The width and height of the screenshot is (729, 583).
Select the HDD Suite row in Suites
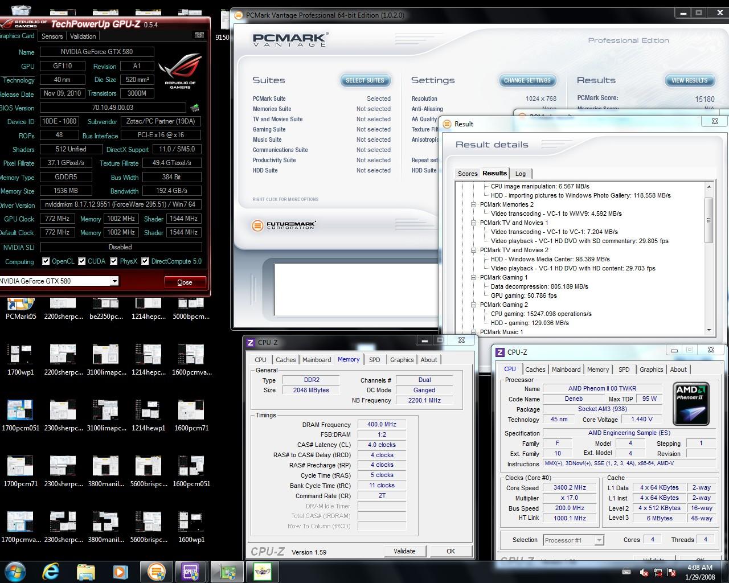click(x=321, y=170)
